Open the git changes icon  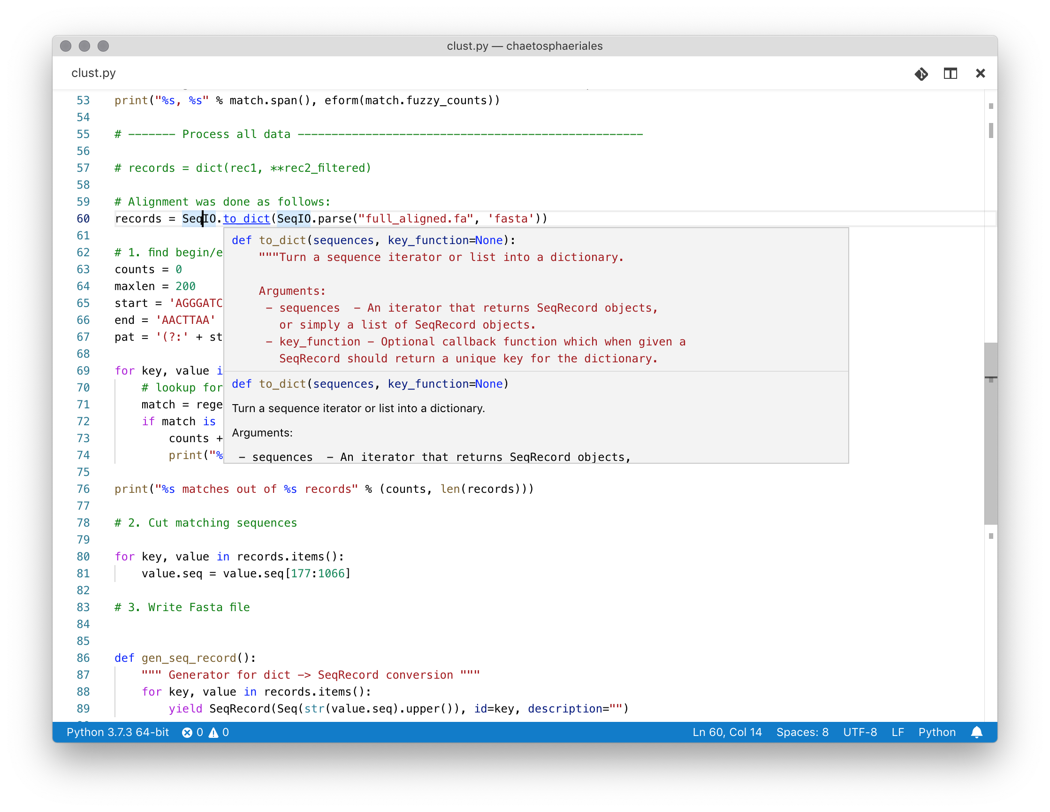[921, 74]
